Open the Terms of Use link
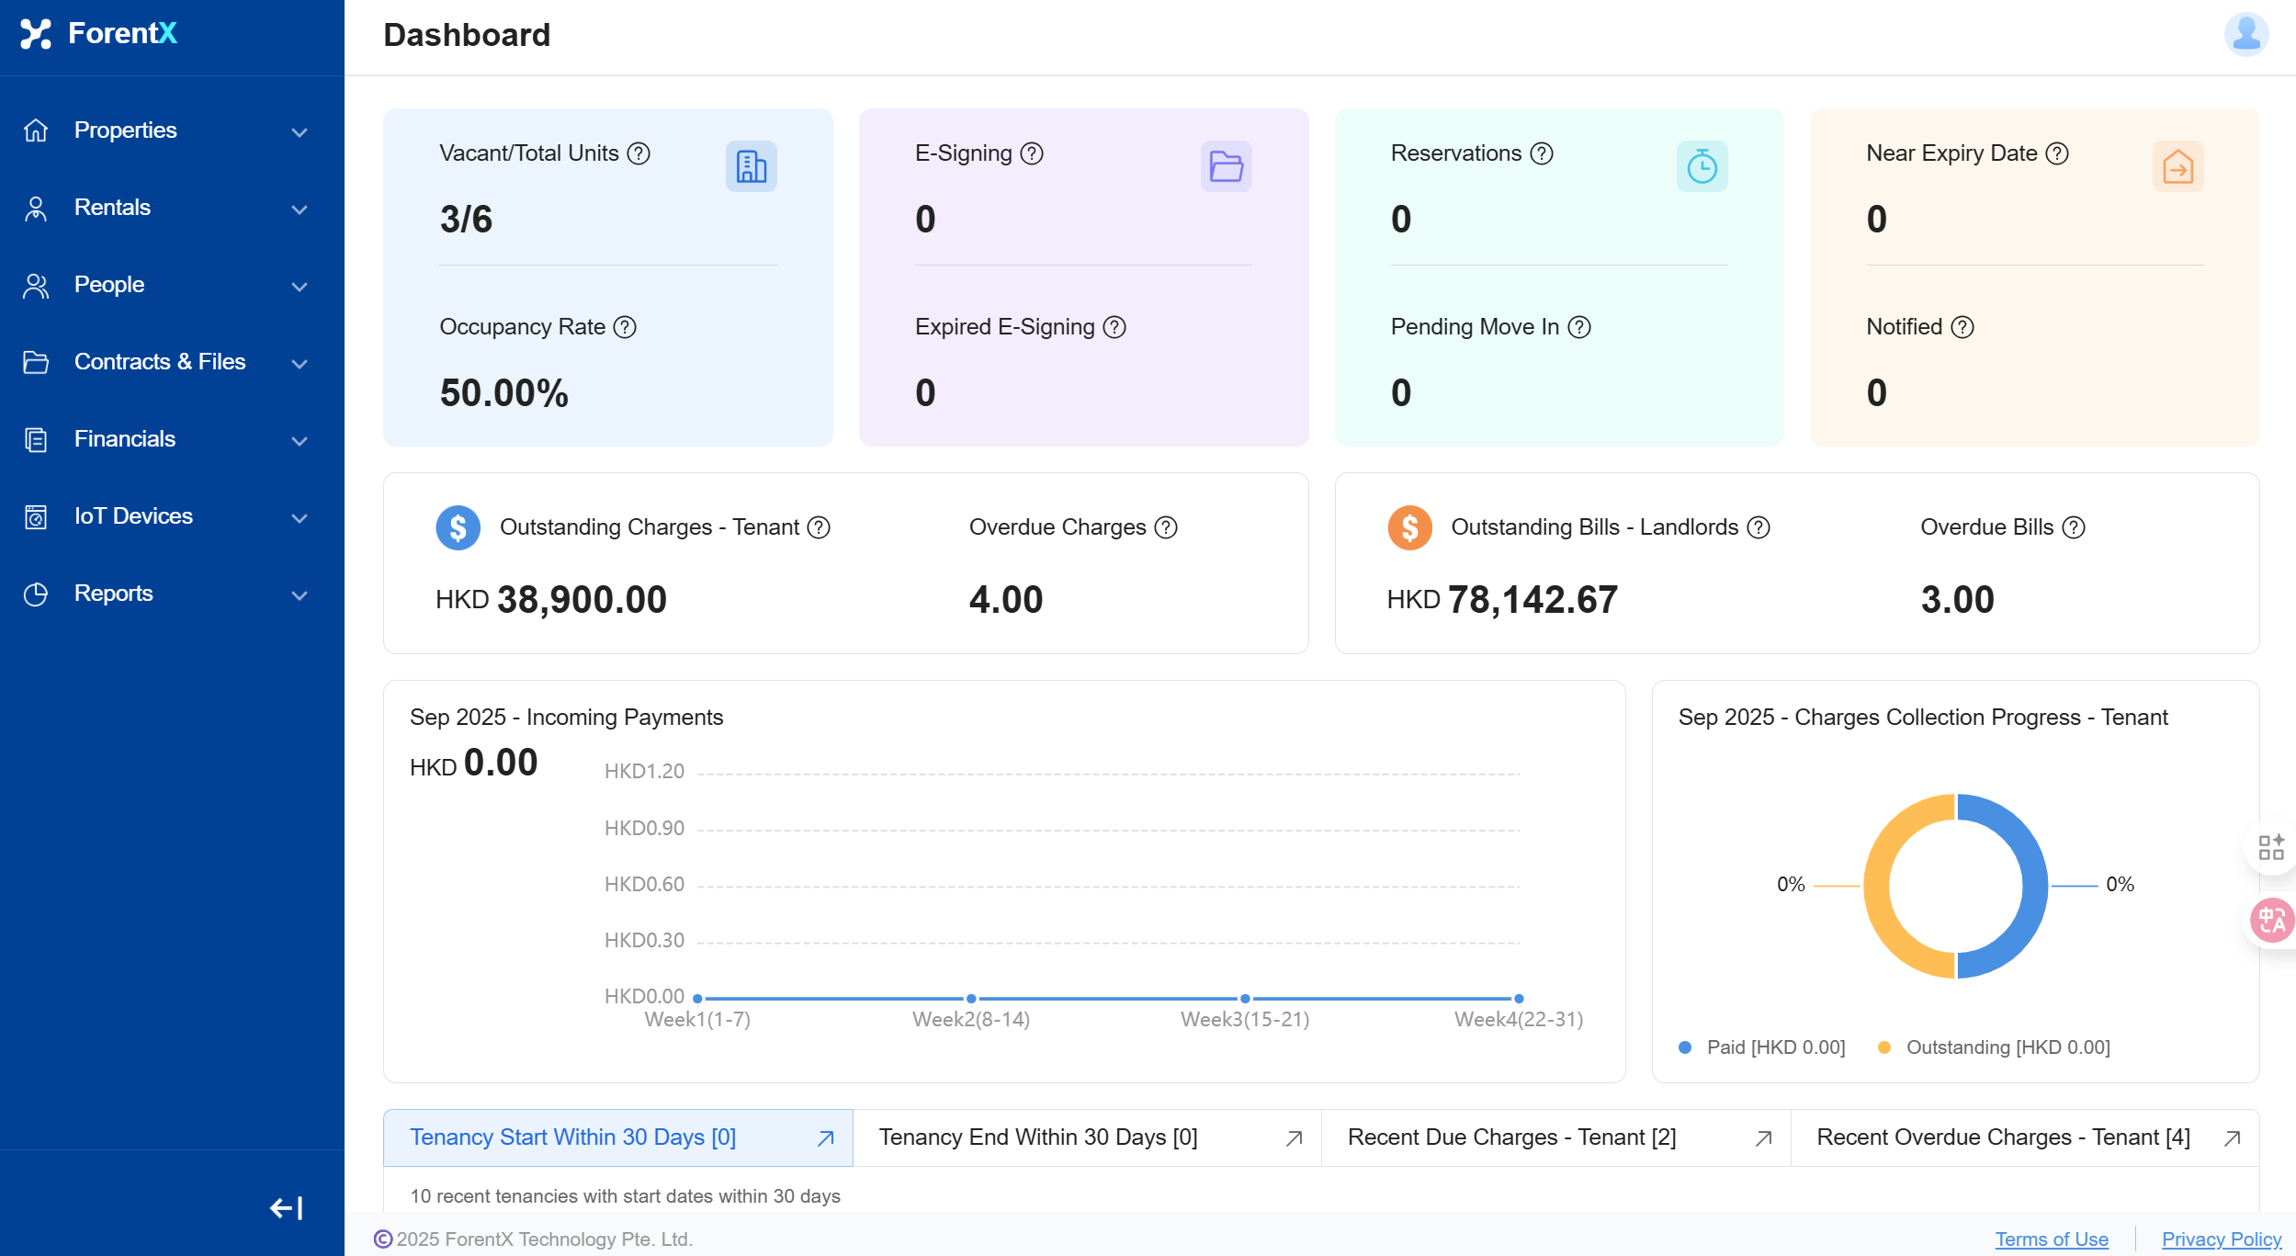This screenshot has height=1256, width=2296. 2051,1239
